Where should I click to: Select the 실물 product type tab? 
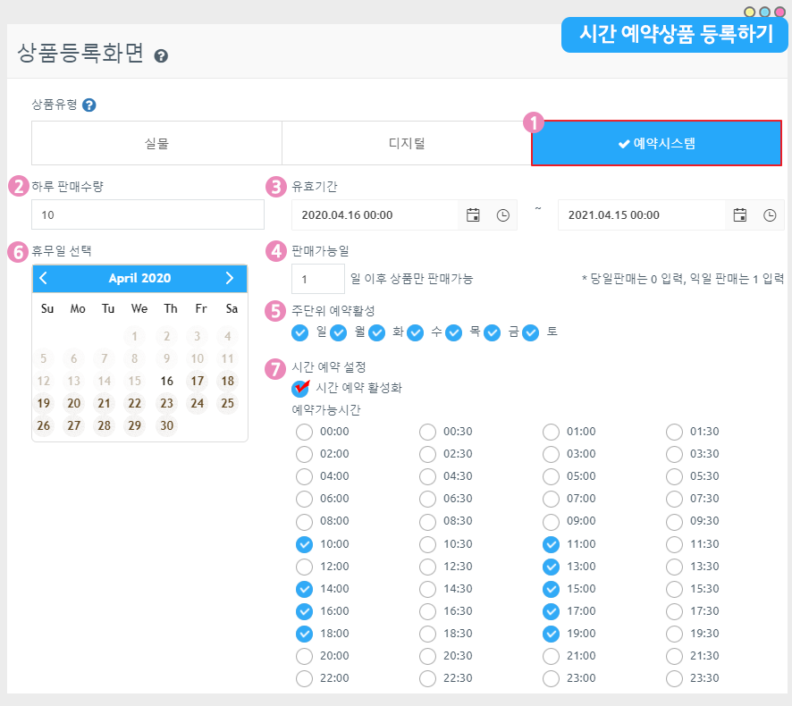pyautogui.click(x=156, y=143)
